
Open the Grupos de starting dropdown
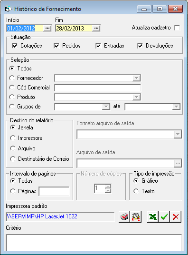pyautogui.click(x=106, y=107)
